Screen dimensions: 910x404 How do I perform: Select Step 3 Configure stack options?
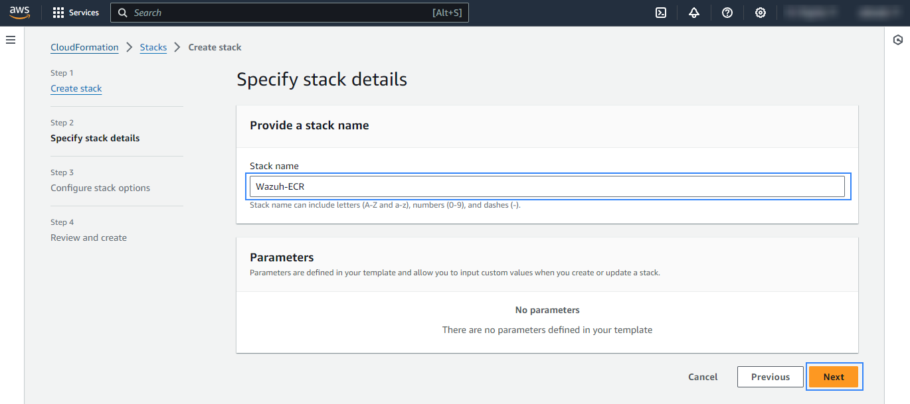point(100,188)
